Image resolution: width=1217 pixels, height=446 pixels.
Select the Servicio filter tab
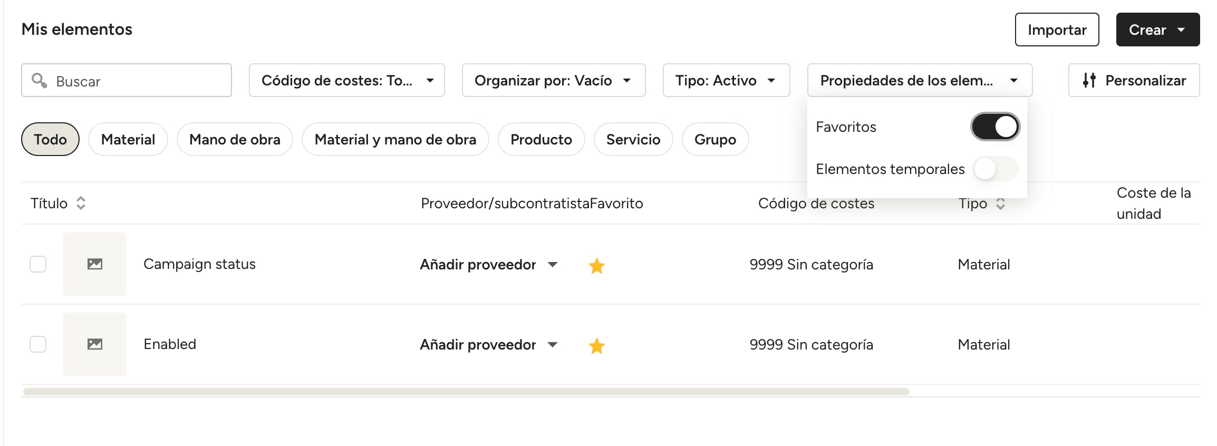click(x=633, y=139)
